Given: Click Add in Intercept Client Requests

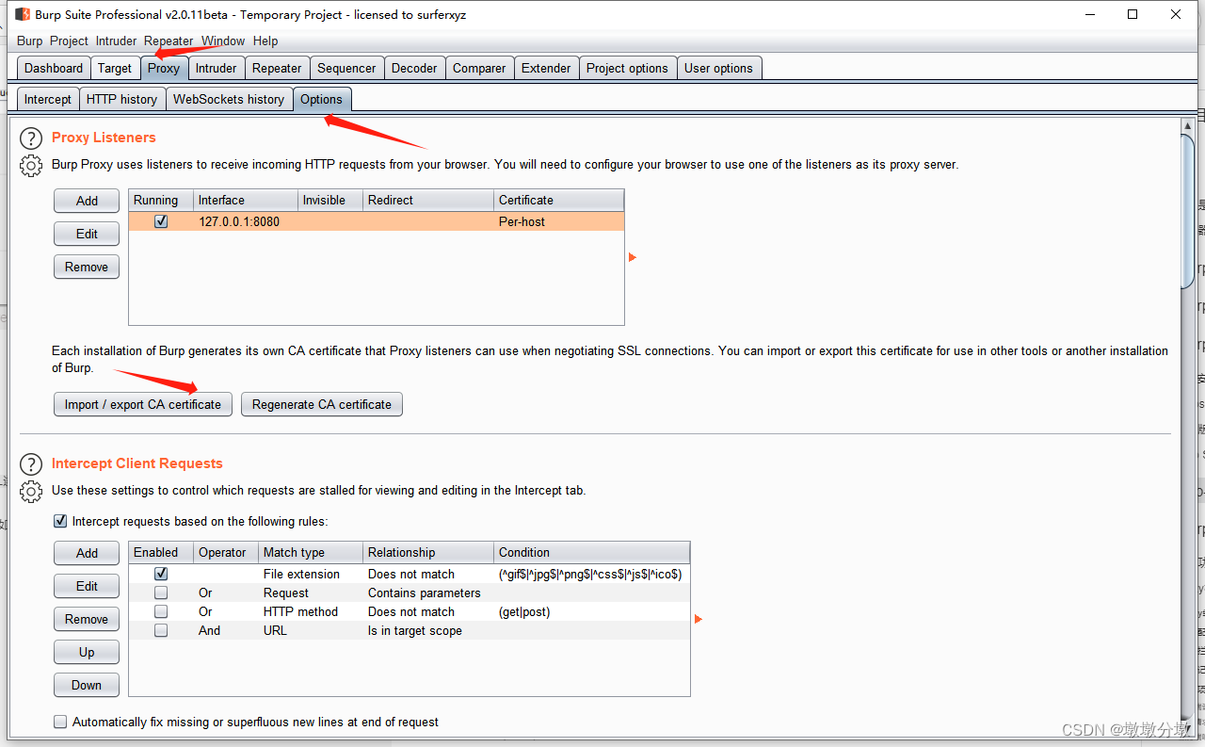Looking at the screenshot, I should [87, 553].
